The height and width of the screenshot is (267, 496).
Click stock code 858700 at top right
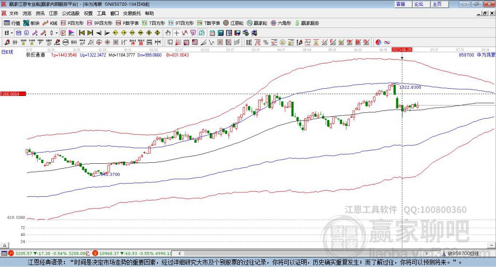pos(466,55)
